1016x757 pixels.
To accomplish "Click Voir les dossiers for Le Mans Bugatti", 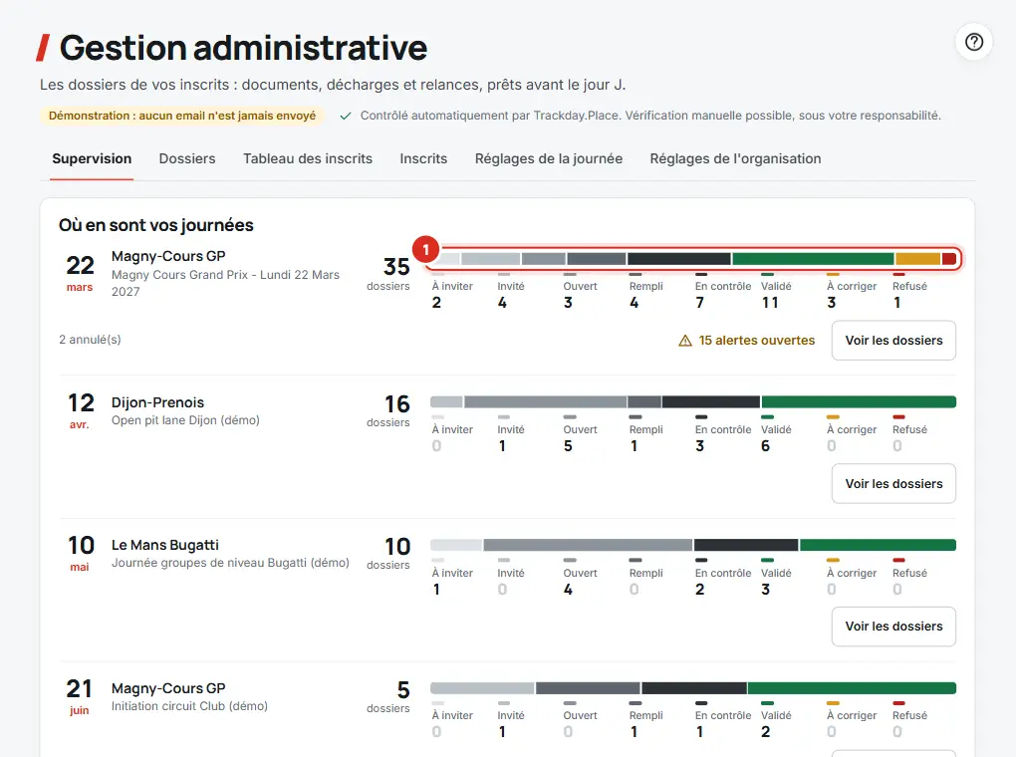I will [x=893, y=627].
